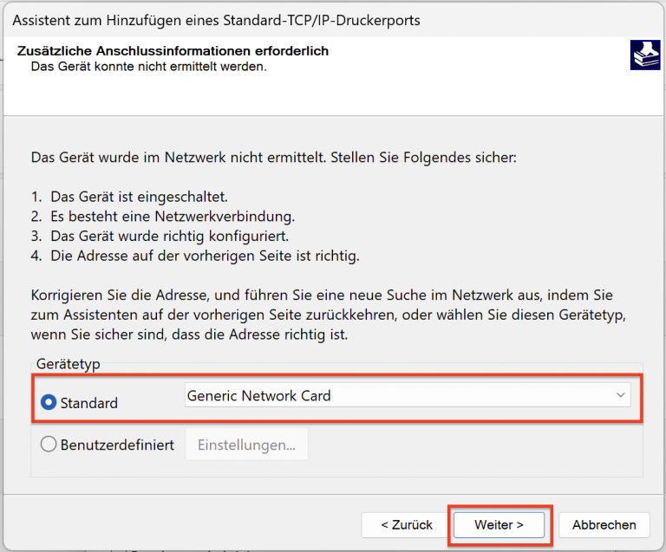Click the Gerätetyp group label
Image resolution: width=666 pixels, height=552 pixels.
(x=68, y=364)
